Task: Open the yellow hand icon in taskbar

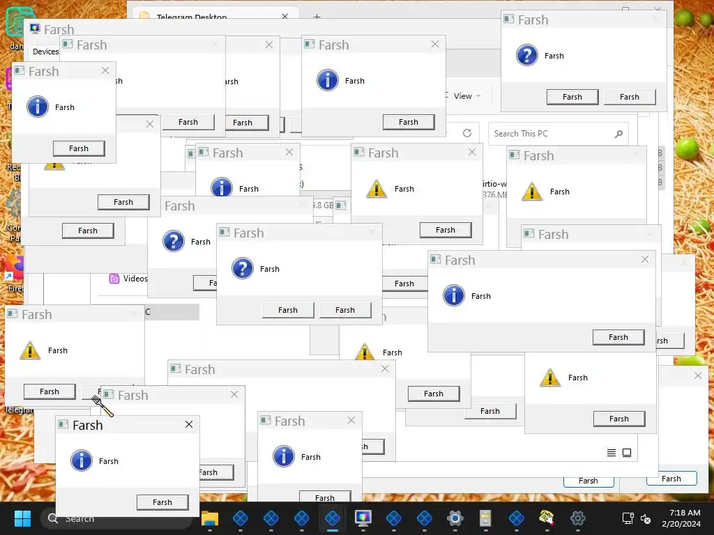Action: [x=547, y=518]
